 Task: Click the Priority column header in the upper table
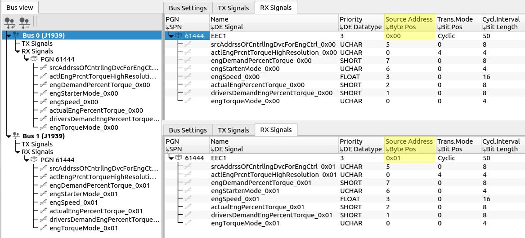(351, 19)
